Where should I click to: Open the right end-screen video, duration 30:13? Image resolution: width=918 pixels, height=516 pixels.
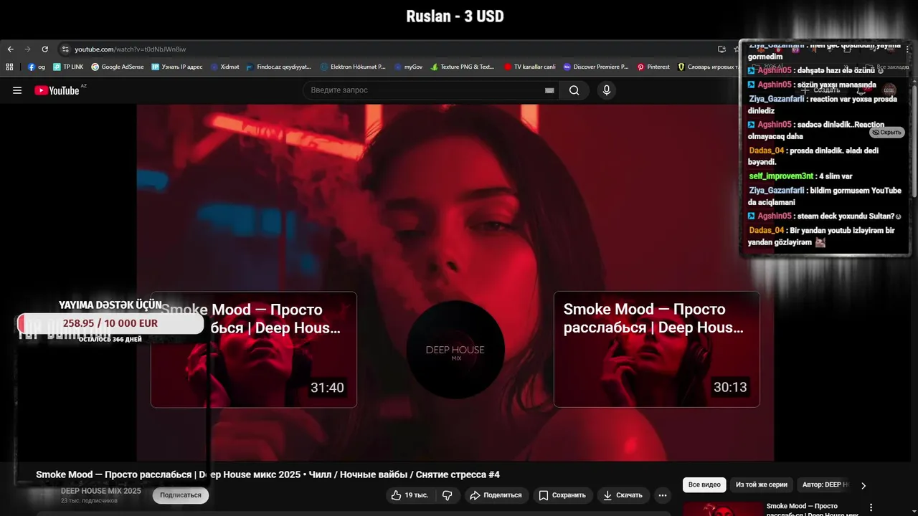(x=657, y=349)
